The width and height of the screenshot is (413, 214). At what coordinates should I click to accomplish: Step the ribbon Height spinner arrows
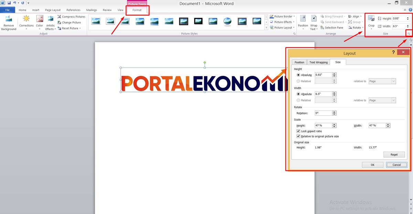[408, 19]
